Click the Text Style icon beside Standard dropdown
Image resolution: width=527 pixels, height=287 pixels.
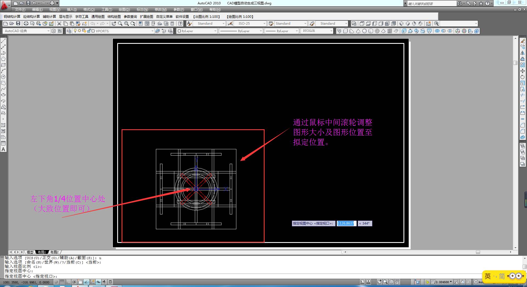coord(189,24)
